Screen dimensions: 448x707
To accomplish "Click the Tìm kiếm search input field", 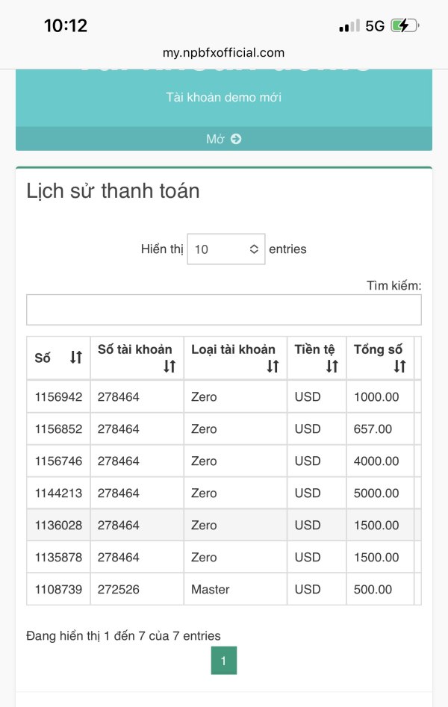I will [x=224, y=310].
